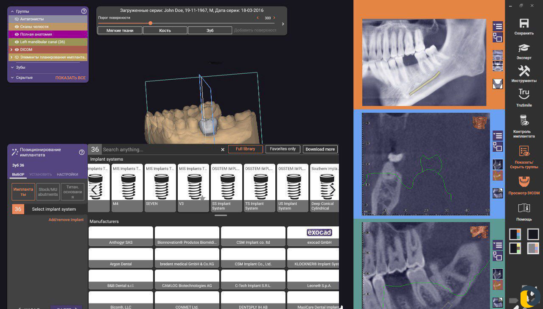Click the star on V3 implant card
Screen dimensions: 543x309
click(x=202, y=198)
